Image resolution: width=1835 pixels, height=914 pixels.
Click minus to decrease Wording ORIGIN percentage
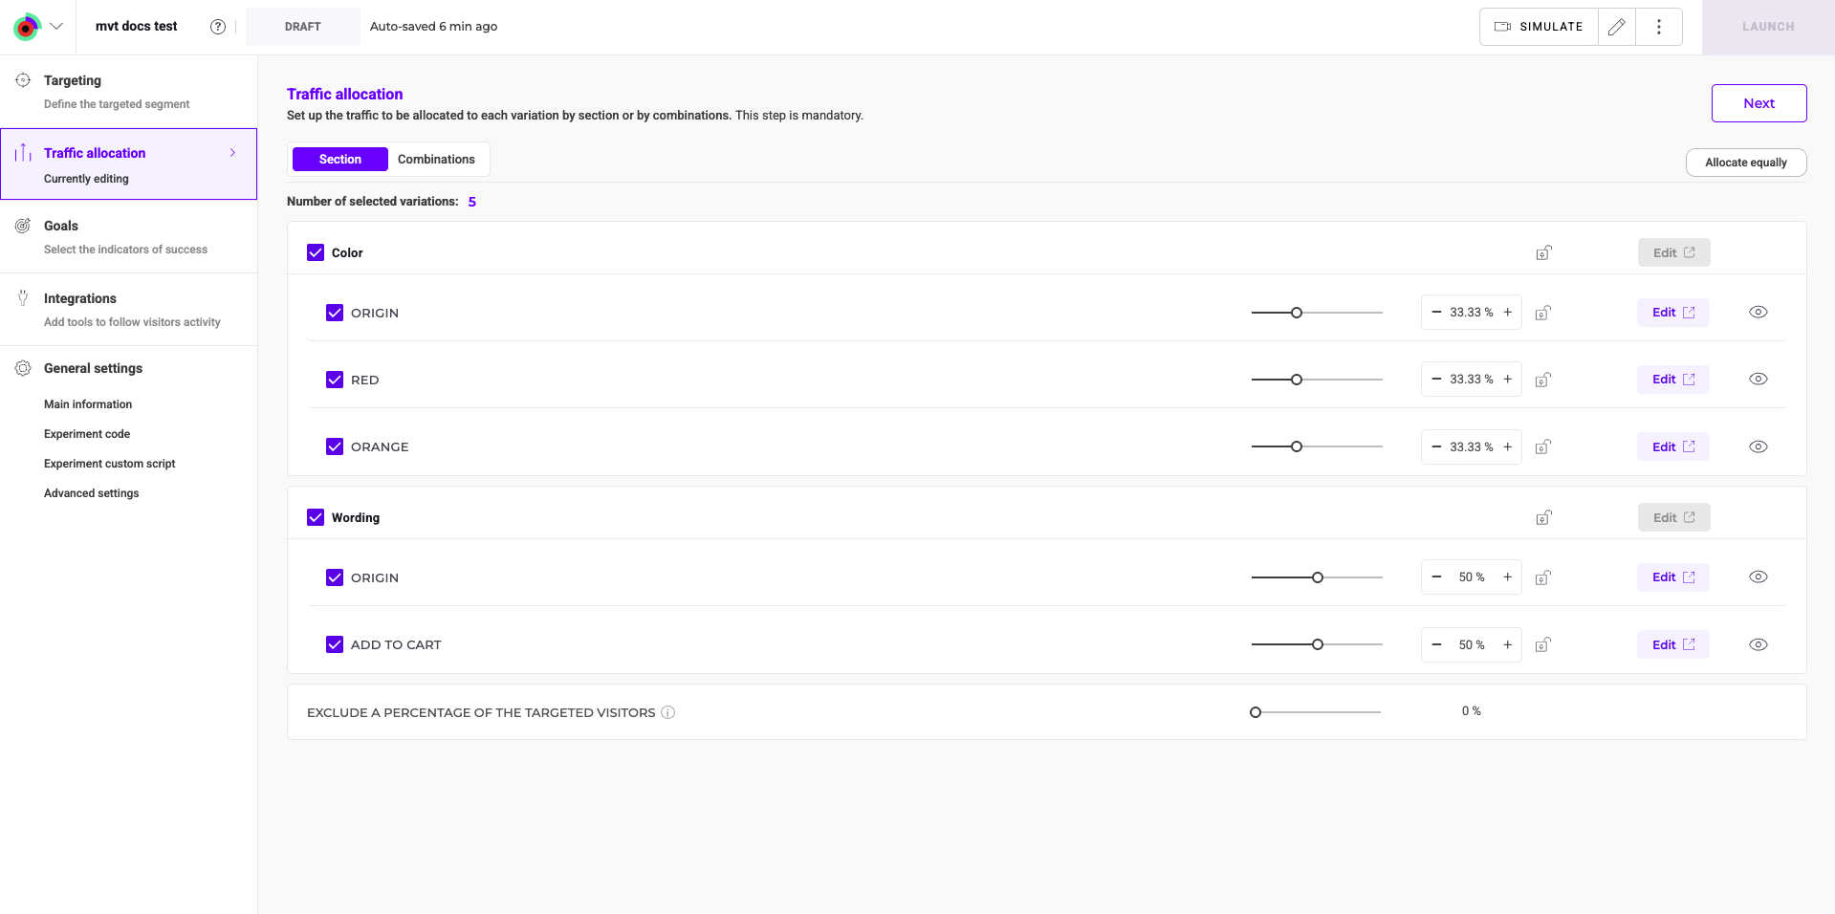1436,577
